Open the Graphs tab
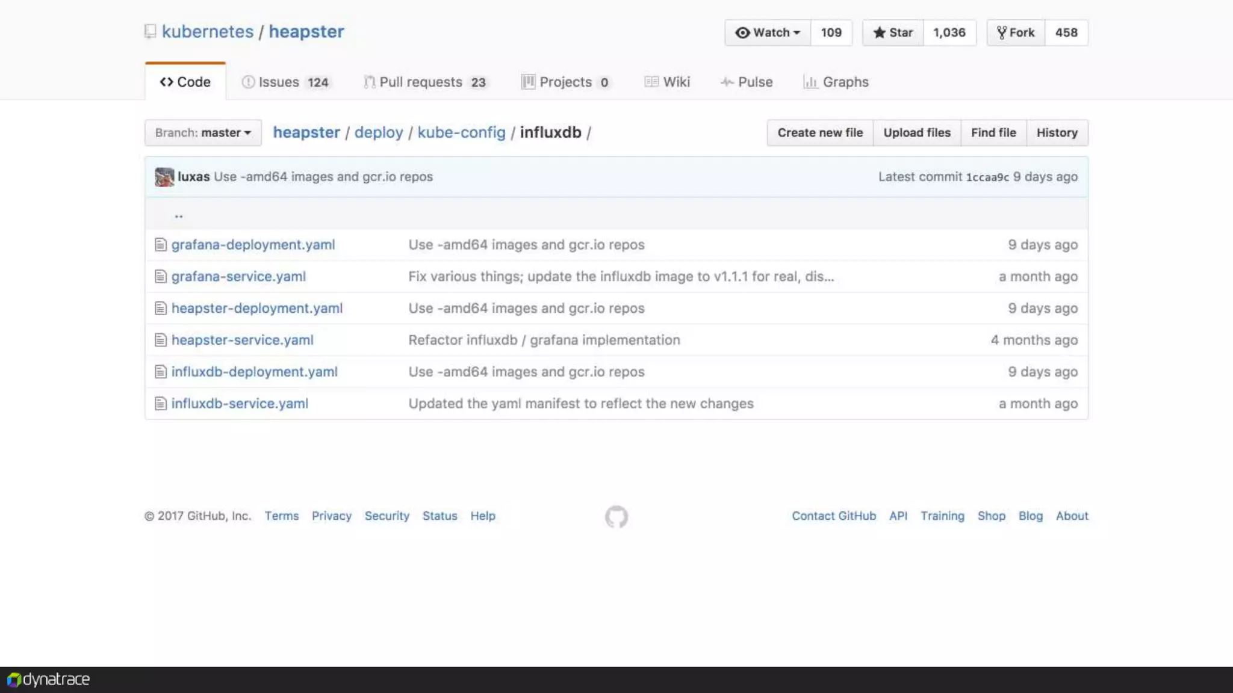This screenshot has width=1233, height=693. click(836, 82)
